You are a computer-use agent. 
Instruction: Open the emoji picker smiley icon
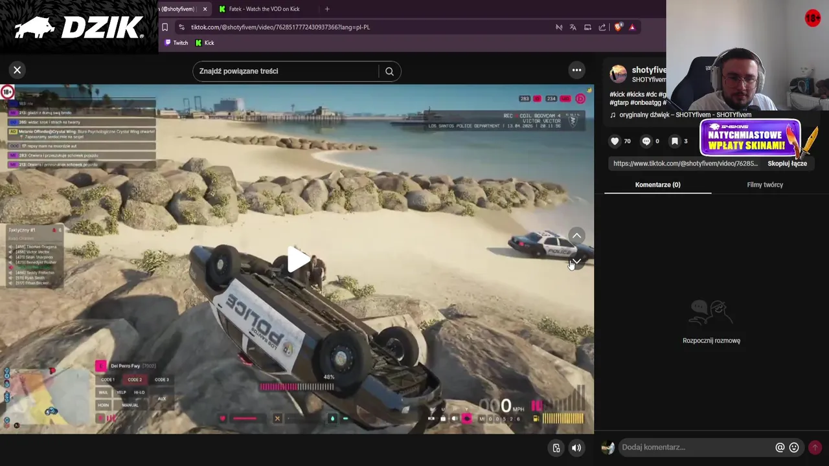(794, 447)
